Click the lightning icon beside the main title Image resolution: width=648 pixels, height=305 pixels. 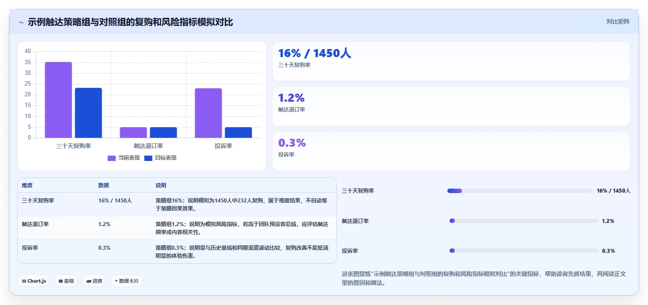tap(21, 22)
